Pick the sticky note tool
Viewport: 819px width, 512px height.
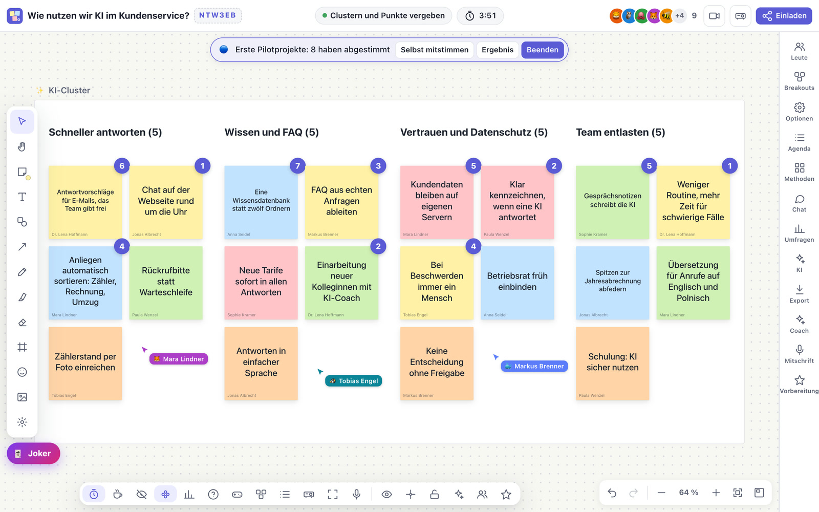(22, 172)
